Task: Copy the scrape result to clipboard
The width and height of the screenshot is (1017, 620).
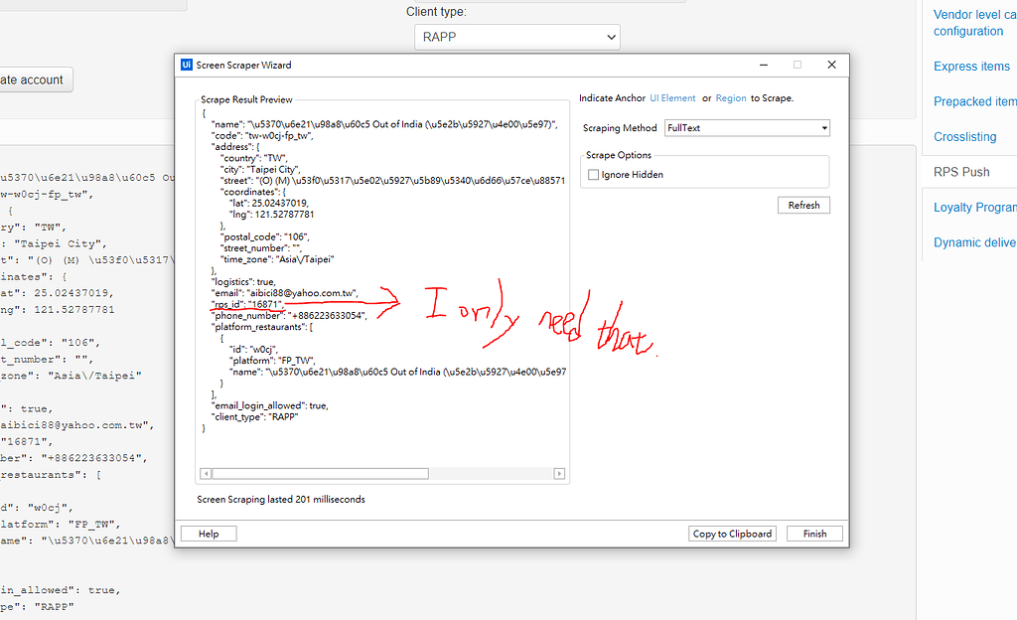Action: [732, 534]
